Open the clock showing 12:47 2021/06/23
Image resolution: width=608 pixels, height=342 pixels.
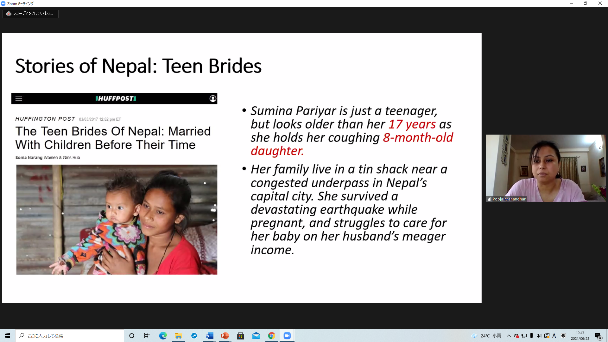580,336
